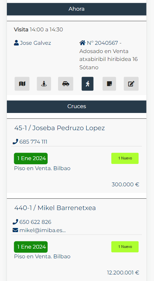Collapse the Ahora section header
This screenshot has height=281, width=154.
click(x=77, y=9)
